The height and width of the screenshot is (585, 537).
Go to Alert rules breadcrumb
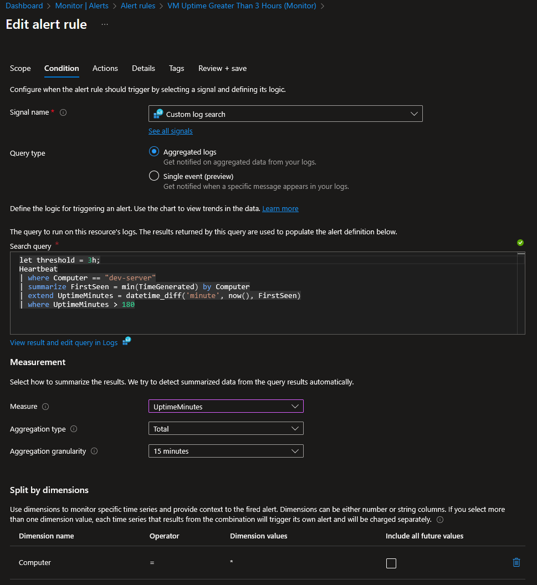137,6
